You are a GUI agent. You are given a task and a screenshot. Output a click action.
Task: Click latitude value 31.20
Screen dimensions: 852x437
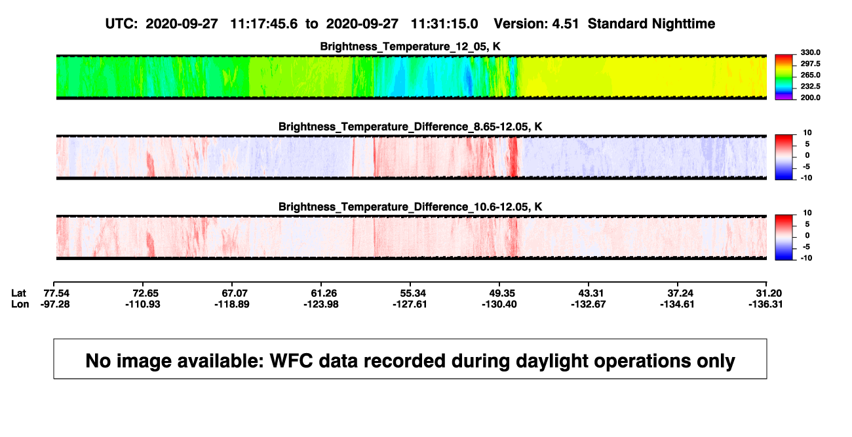[768, 292]
